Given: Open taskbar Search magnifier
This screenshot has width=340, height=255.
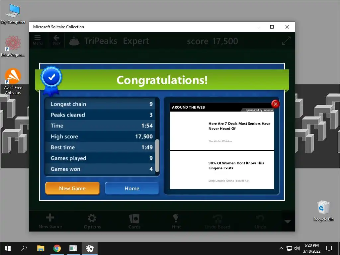Looking at the screenshot, I should tap(24, 248).
